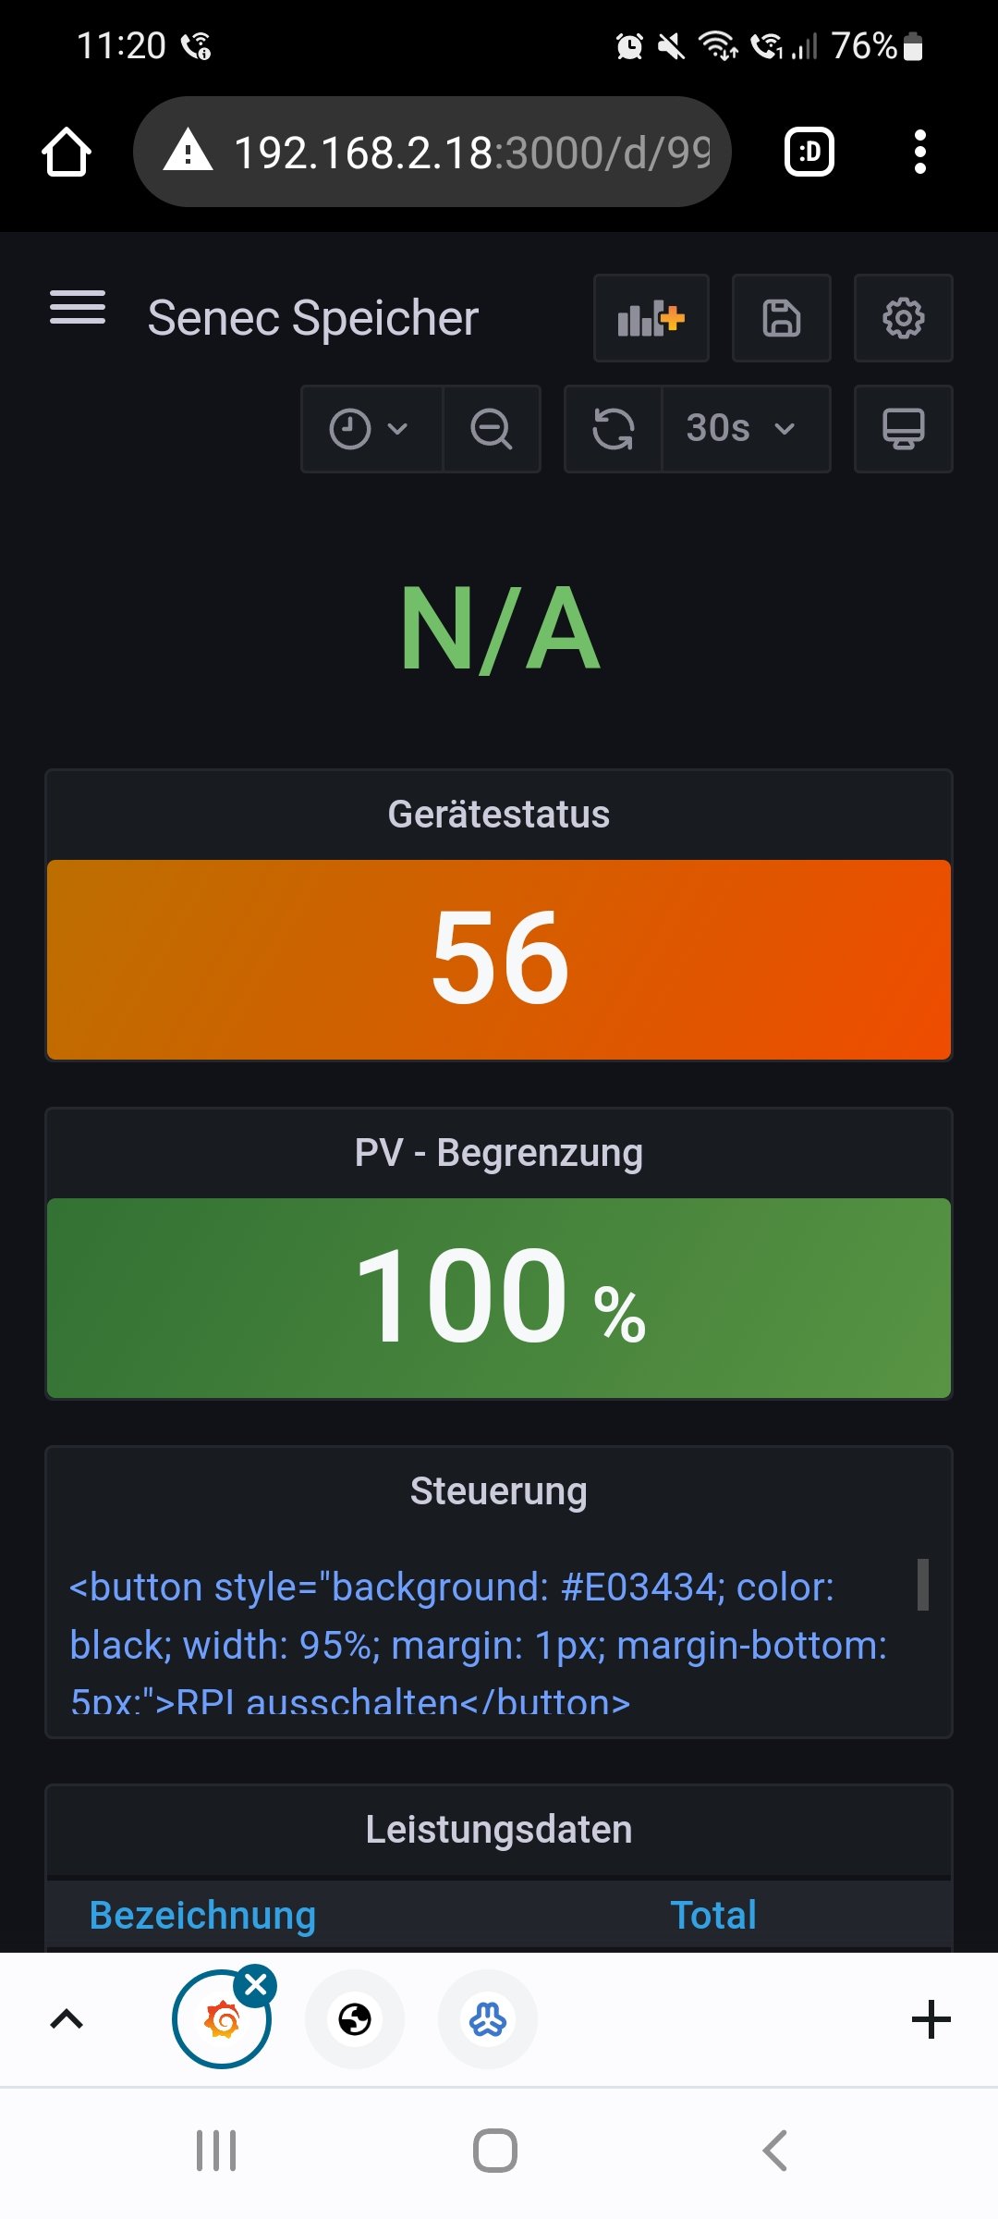Screen dimensions: 998x2219
Task: Sort table by Bezeichnung column
Action: coord(202,1915)
